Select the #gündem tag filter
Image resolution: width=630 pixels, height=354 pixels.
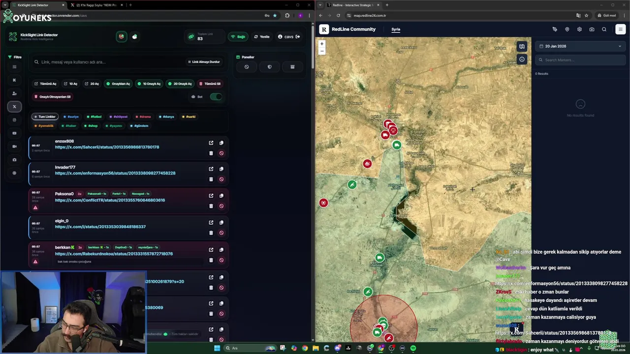(x=139, y=126)
